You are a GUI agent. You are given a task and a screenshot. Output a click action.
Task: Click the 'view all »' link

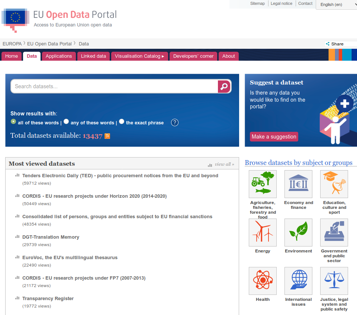[225, 164]
